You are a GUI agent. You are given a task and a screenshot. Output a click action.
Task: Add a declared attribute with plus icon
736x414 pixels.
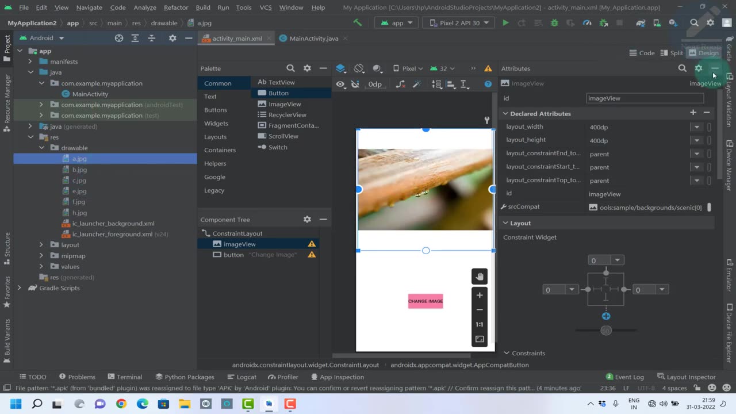(693, 113)
